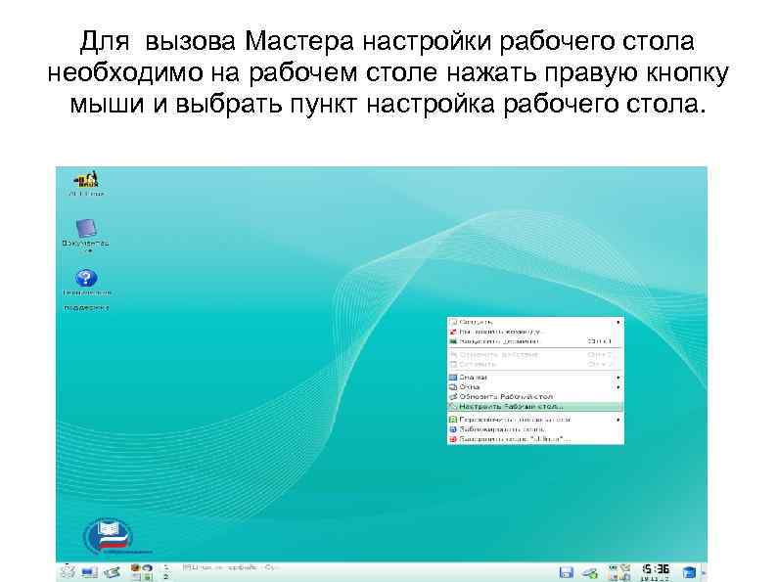Click the refresh icon beside 'Обновить Рабочий стол'

tap(453, 397)
